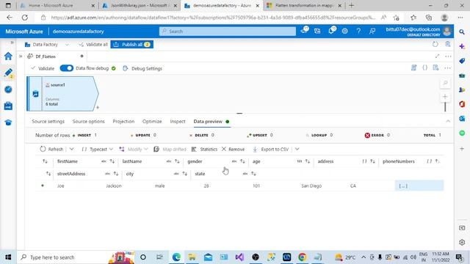Collapse the configuration panel with chevron

point(448,121)
